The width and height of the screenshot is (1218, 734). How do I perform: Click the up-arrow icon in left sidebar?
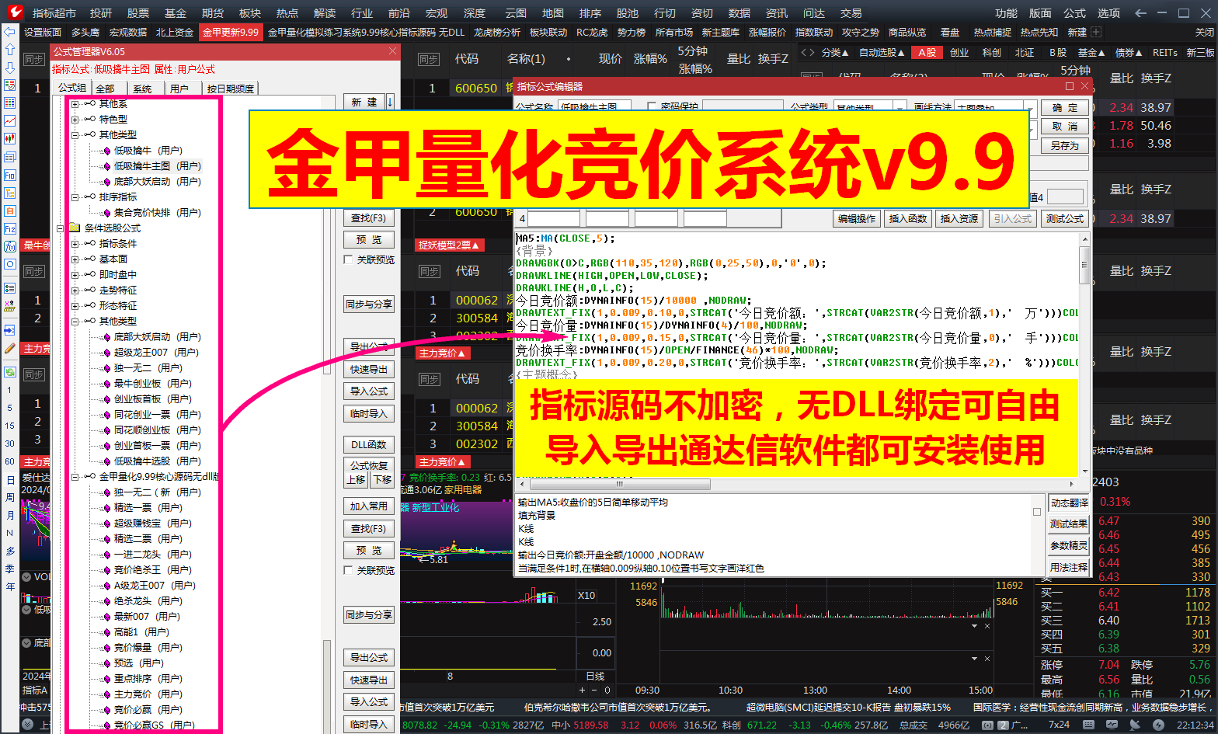[x=9, y=50]
